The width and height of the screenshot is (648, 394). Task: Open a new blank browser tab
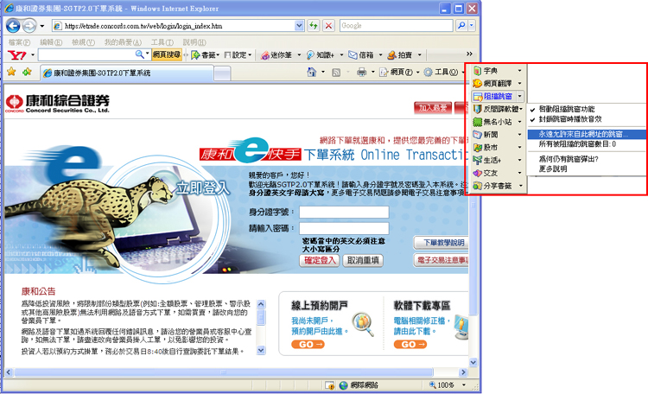click(222, 74)
